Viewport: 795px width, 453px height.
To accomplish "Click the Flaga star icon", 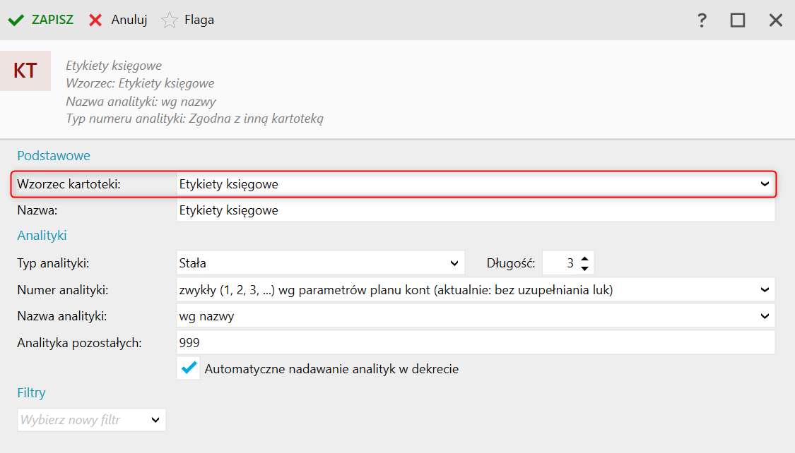I will [x=170, y=20].
